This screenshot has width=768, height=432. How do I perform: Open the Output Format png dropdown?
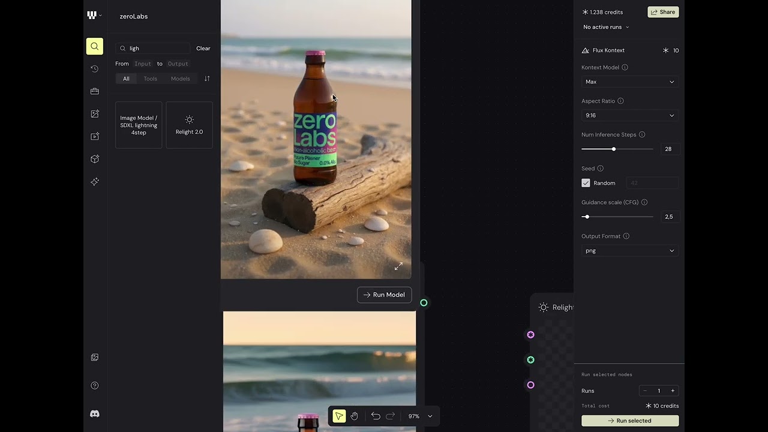[630, 251]
